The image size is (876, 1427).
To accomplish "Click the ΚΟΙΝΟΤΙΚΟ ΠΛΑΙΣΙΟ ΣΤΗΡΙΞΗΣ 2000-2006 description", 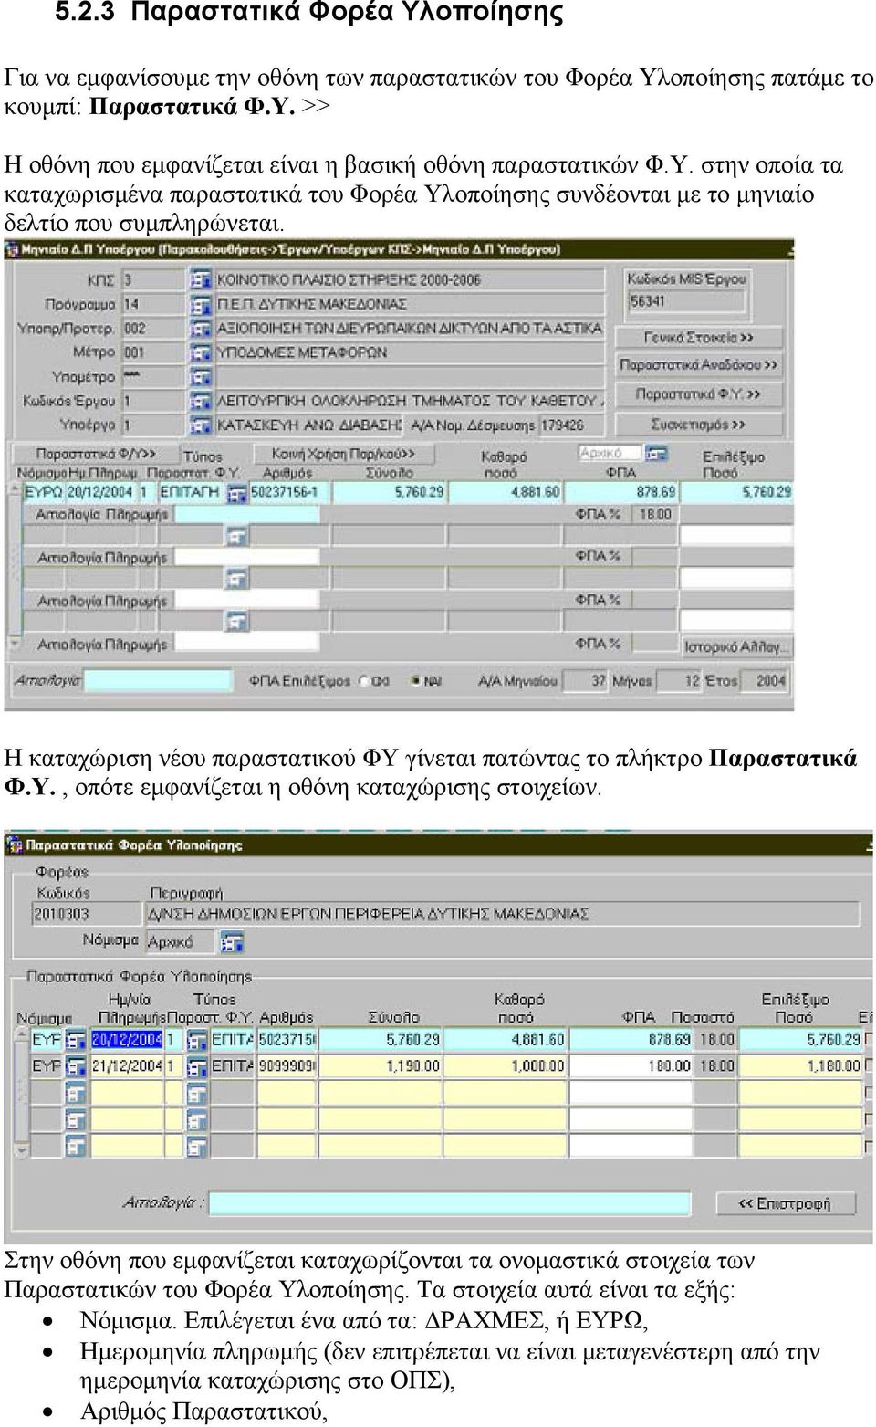I will (409, 279).
